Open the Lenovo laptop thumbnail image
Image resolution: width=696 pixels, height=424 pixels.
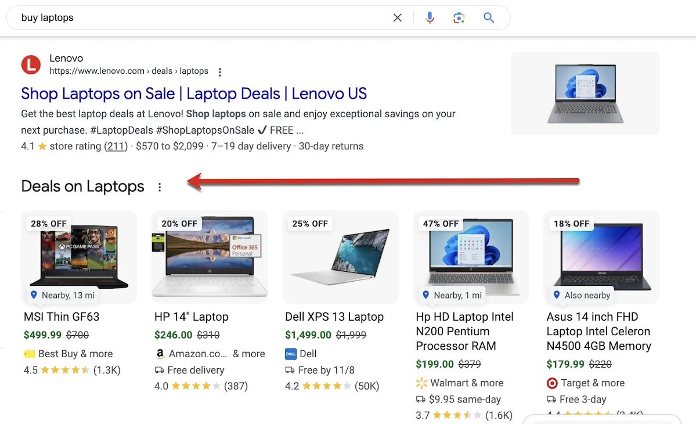[x=585, y=93]
